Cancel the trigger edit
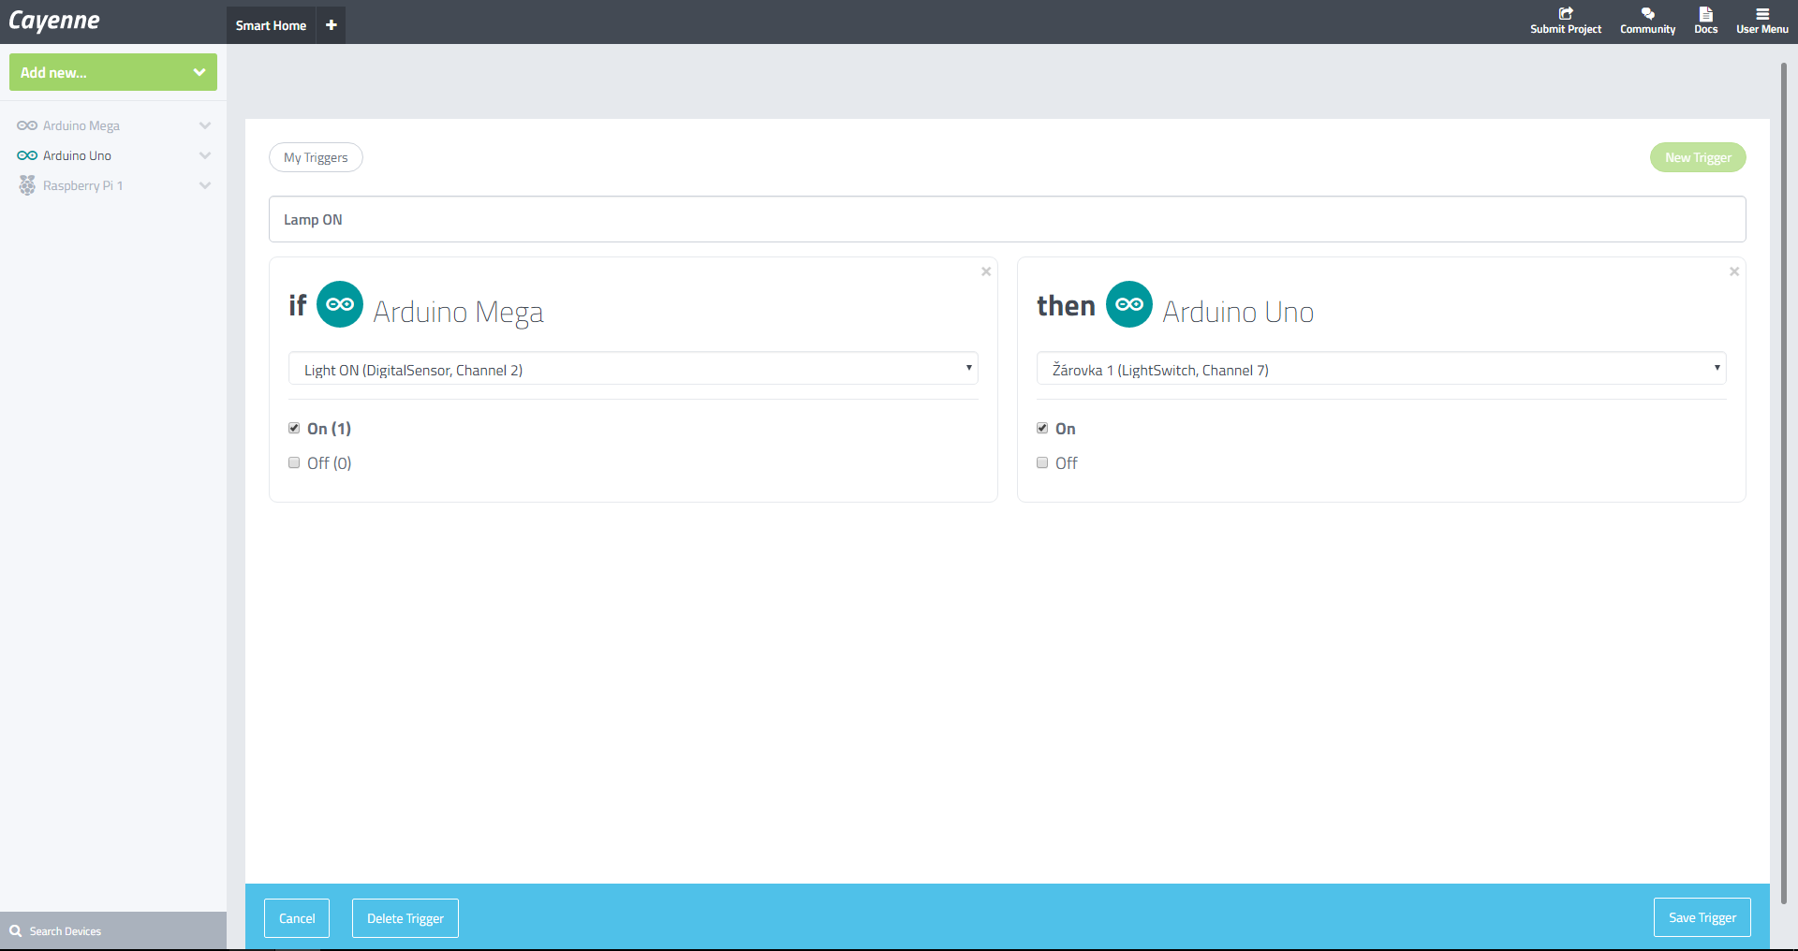This screenshot has height=951, width=1798. (297, 918)
